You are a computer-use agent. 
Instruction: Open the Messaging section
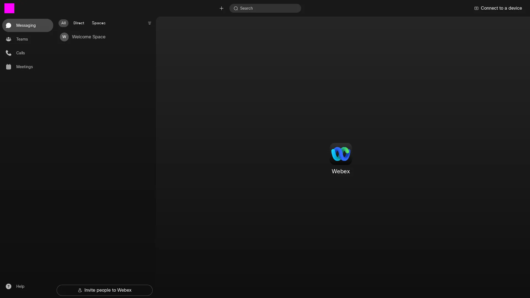[28, 25]
